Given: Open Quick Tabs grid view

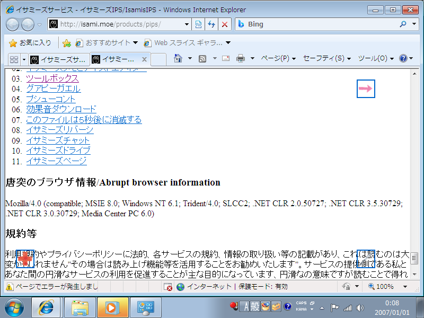Looking at the screenshot, I should [x=14, y=59].
